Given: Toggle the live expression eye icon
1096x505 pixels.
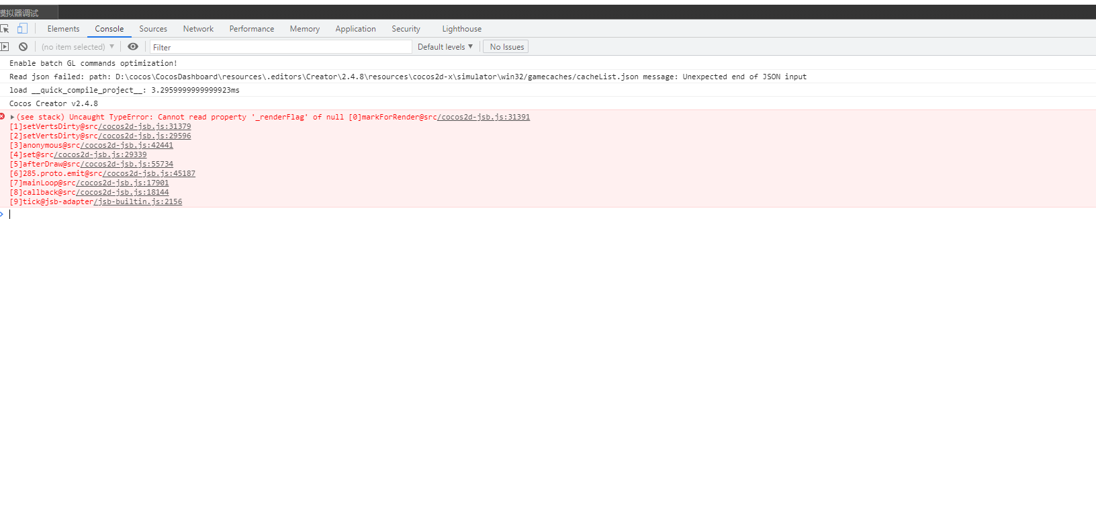Looking at the screenshot, I should point(133,46).
